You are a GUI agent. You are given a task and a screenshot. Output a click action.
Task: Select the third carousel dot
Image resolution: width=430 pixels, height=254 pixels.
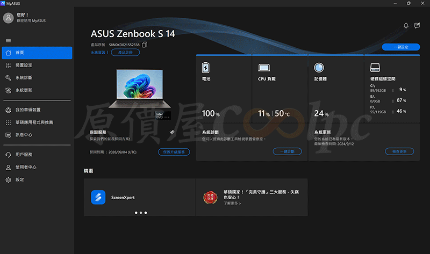tap(146, 213)
